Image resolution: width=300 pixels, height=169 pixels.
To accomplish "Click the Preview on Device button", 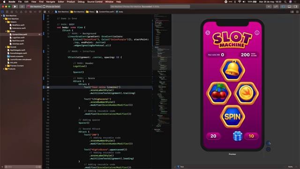I will 269,149.
